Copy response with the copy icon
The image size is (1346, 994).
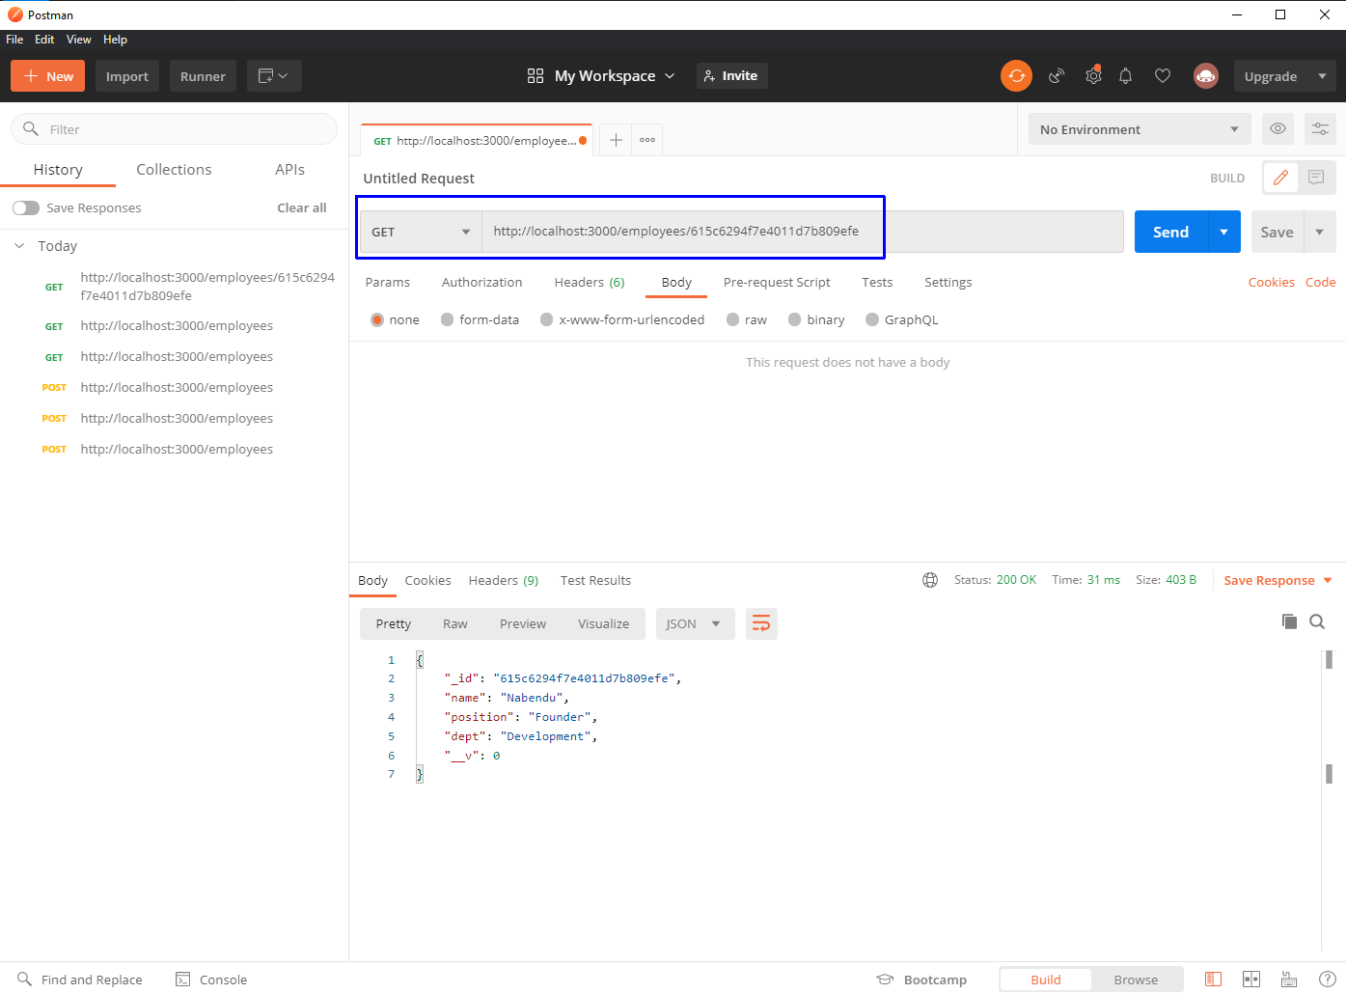click(x=1289, y=621)
